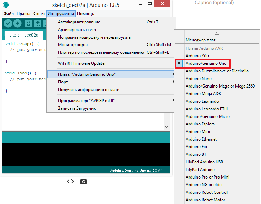Select Arduino Leonardo ETH board
This screenshot has width=261, height=204.
pos(217,109)
